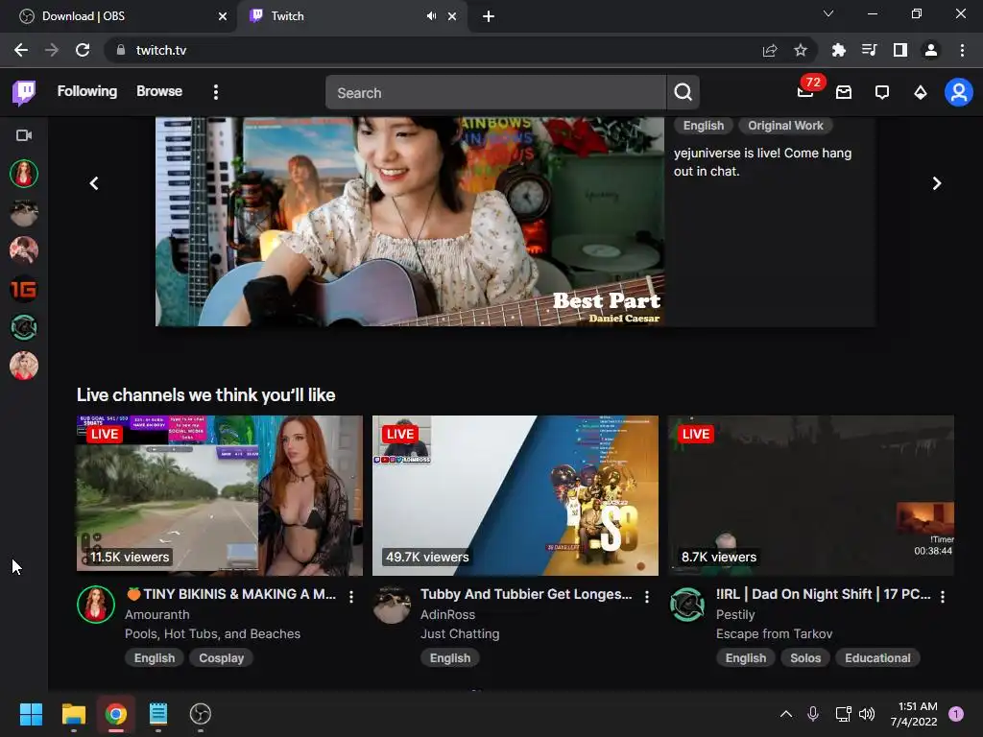Open Amouranth channel from the sidebar avatar
The height and width of the screenshot is (737, 983).
(24, 174)
